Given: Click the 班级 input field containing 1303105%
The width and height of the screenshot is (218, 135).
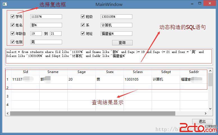Looking at the screenshot, I should 116,17.
